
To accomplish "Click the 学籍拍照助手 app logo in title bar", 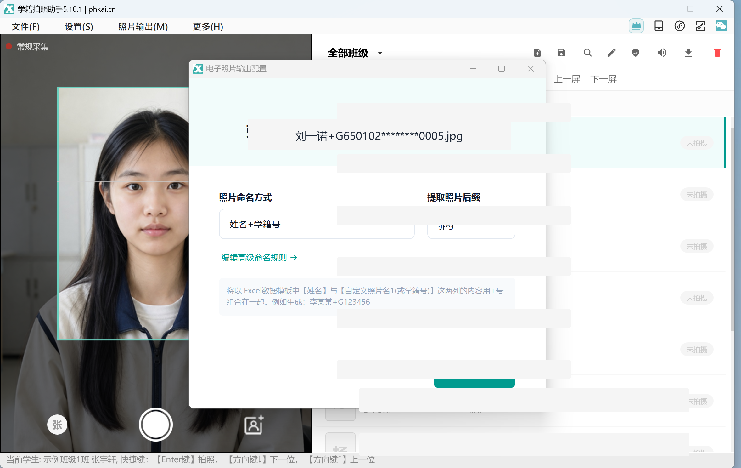I will [x=9, y=9].
